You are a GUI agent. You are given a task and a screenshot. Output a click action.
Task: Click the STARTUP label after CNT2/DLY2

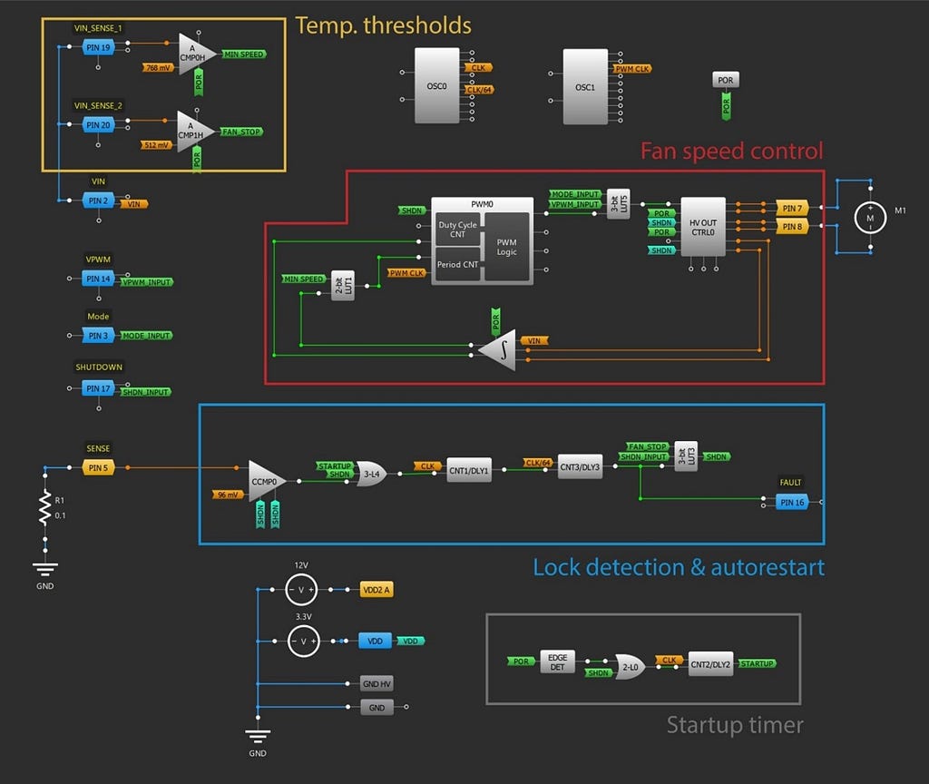757,663
